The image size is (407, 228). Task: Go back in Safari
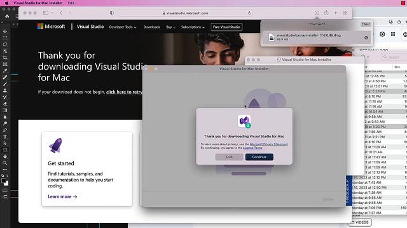(61, 13)
